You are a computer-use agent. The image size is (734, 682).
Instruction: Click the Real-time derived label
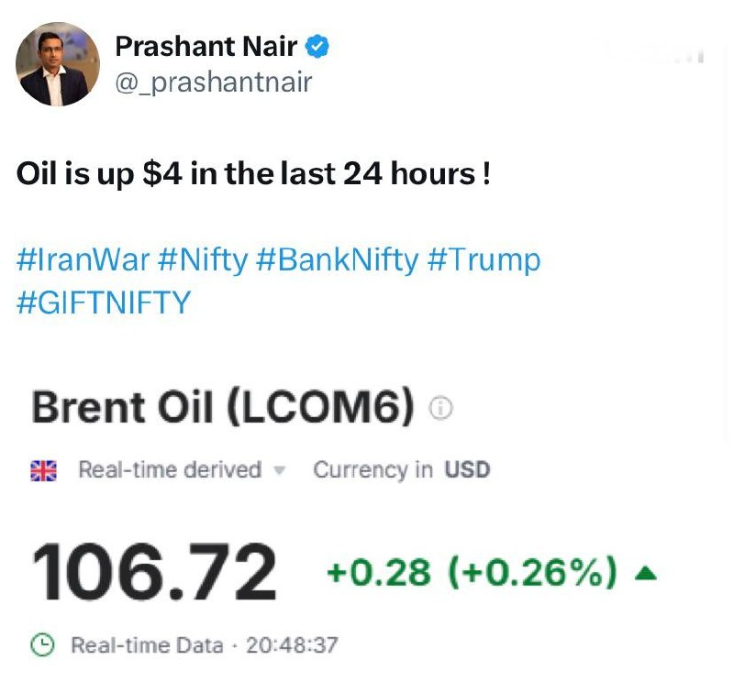(x=170, y=470)
